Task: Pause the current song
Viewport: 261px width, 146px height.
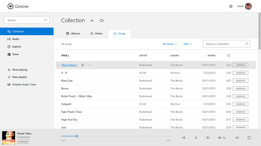Action: click(196, 138)
